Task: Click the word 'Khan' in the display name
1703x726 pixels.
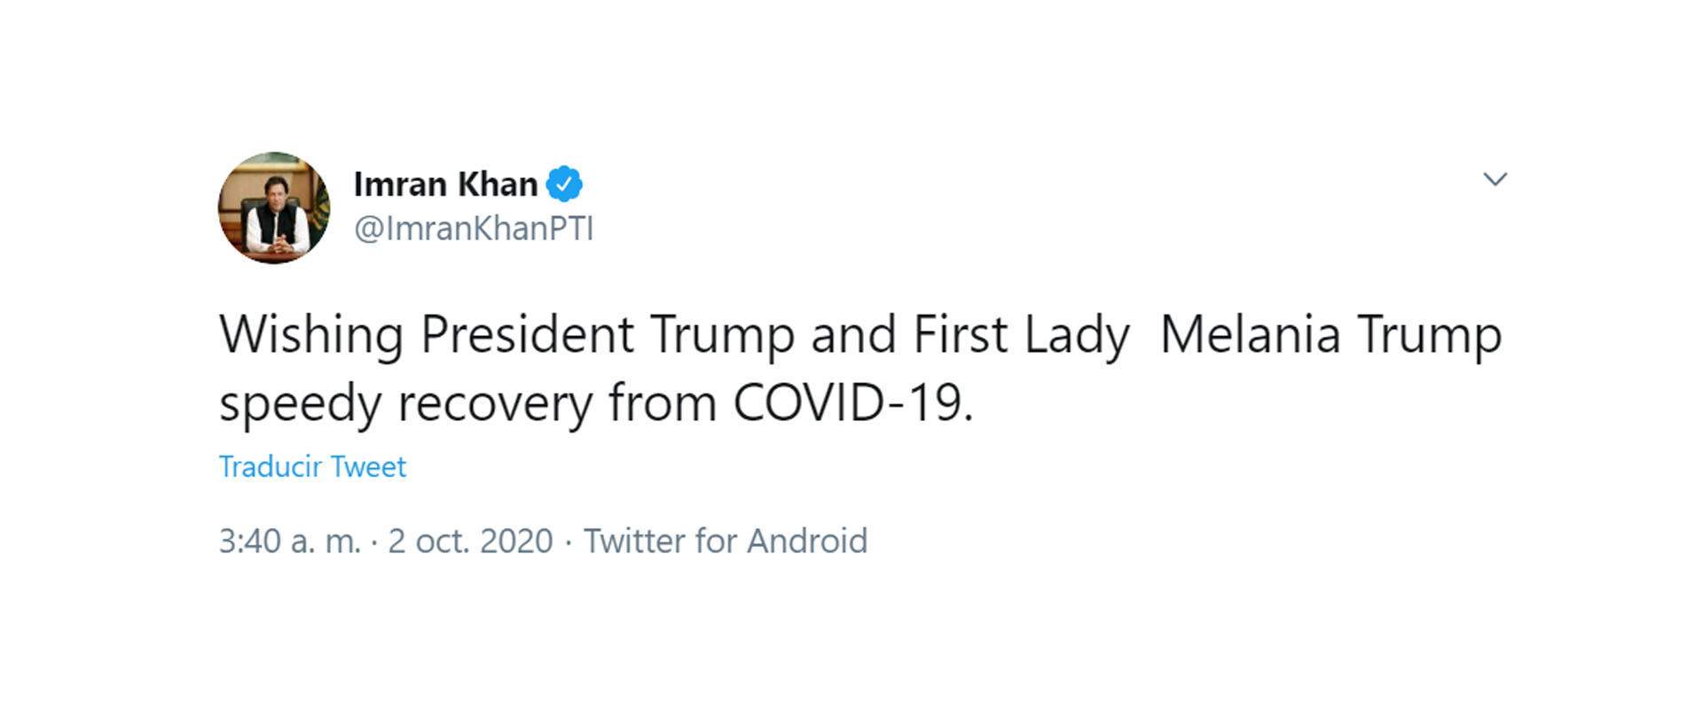Action: point(498,184)
